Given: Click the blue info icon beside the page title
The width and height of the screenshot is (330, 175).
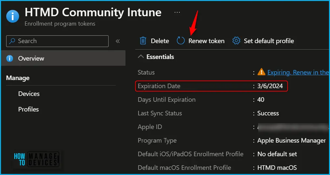Looking at the screenshot, I should click(x=13, y=16).
